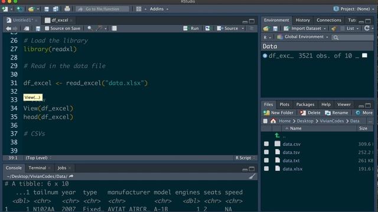Image resolution: width=378 pixels, height=212 pixels.
Task: Click the Run button
Action: coord(191,28)
